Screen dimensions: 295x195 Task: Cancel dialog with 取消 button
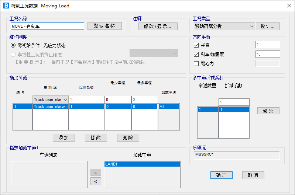coord(253,175)
